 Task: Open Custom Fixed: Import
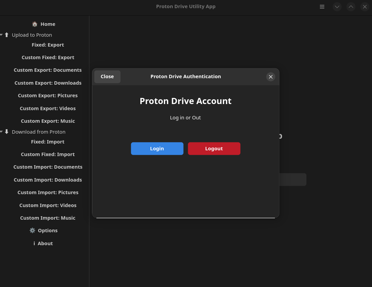tap(48, 154)
